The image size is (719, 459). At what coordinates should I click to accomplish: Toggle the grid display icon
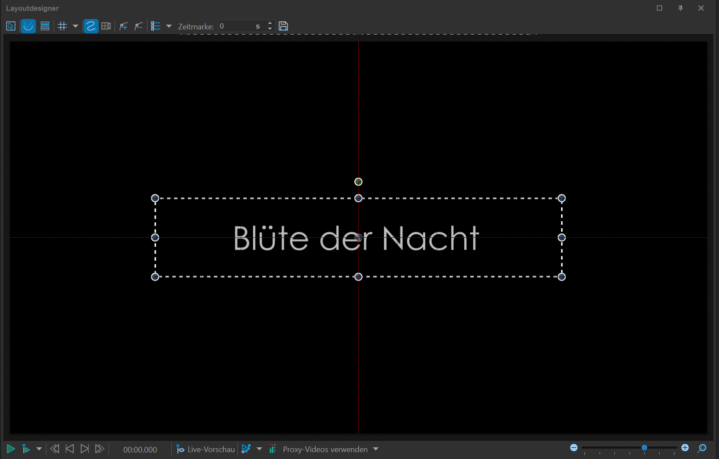[62, 26]
